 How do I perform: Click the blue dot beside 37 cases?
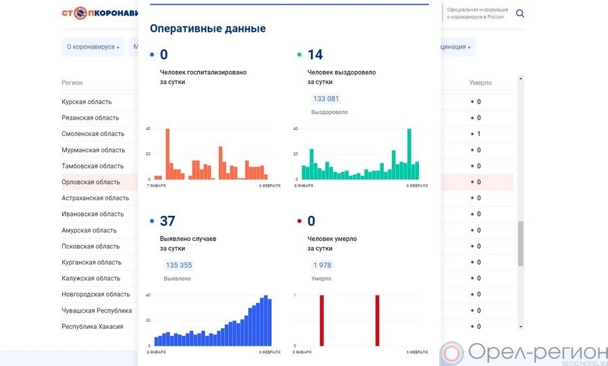point(151,221)
